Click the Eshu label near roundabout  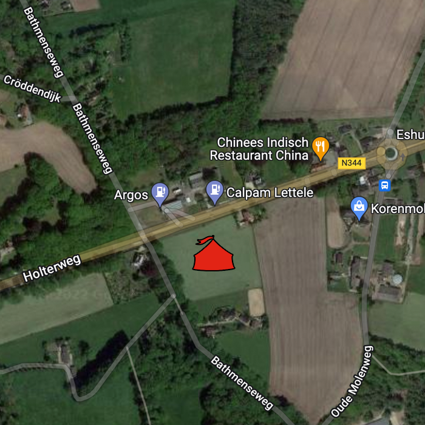click(x=410, y=134)
